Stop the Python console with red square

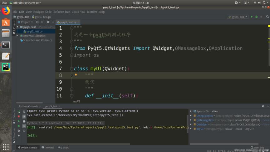point(19,116)
